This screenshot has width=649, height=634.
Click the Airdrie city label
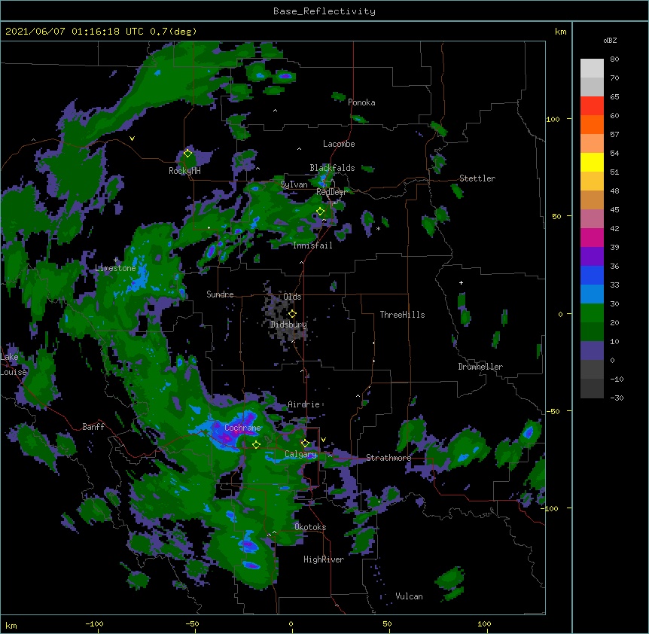(304, 404)
